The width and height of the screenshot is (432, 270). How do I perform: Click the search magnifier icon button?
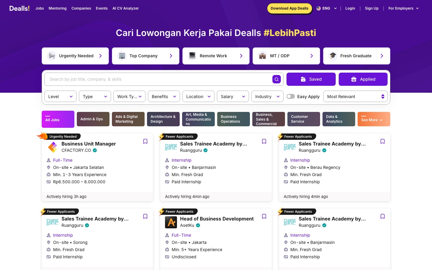click(276, 79)
